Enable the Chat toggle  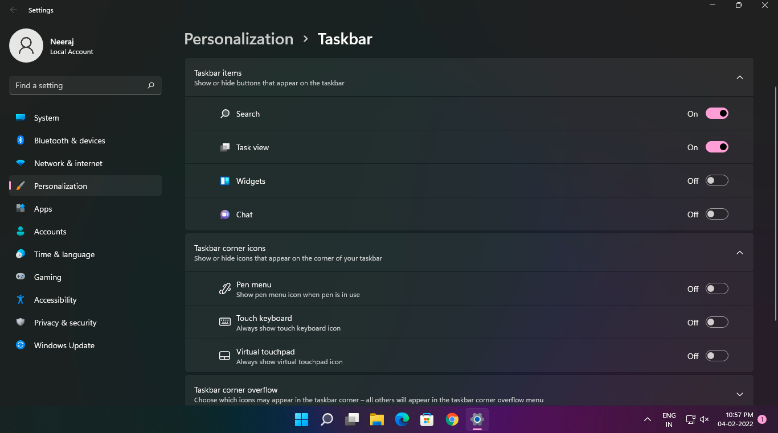click(x=717, y=215)
